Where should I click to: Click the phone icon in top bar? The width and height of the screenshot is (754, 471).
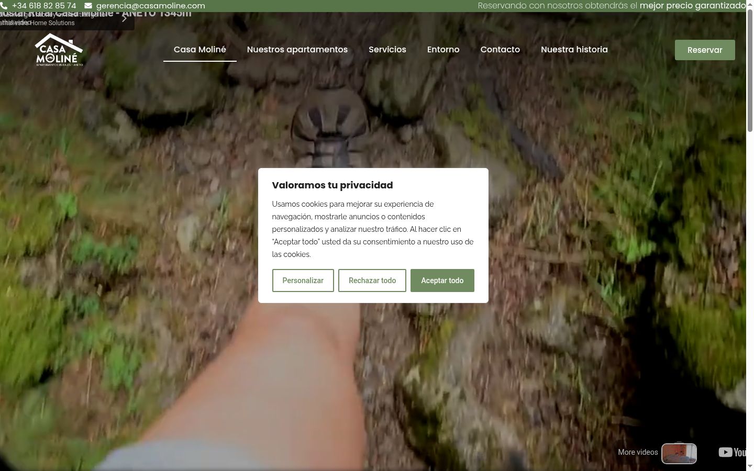pos(4,6)
